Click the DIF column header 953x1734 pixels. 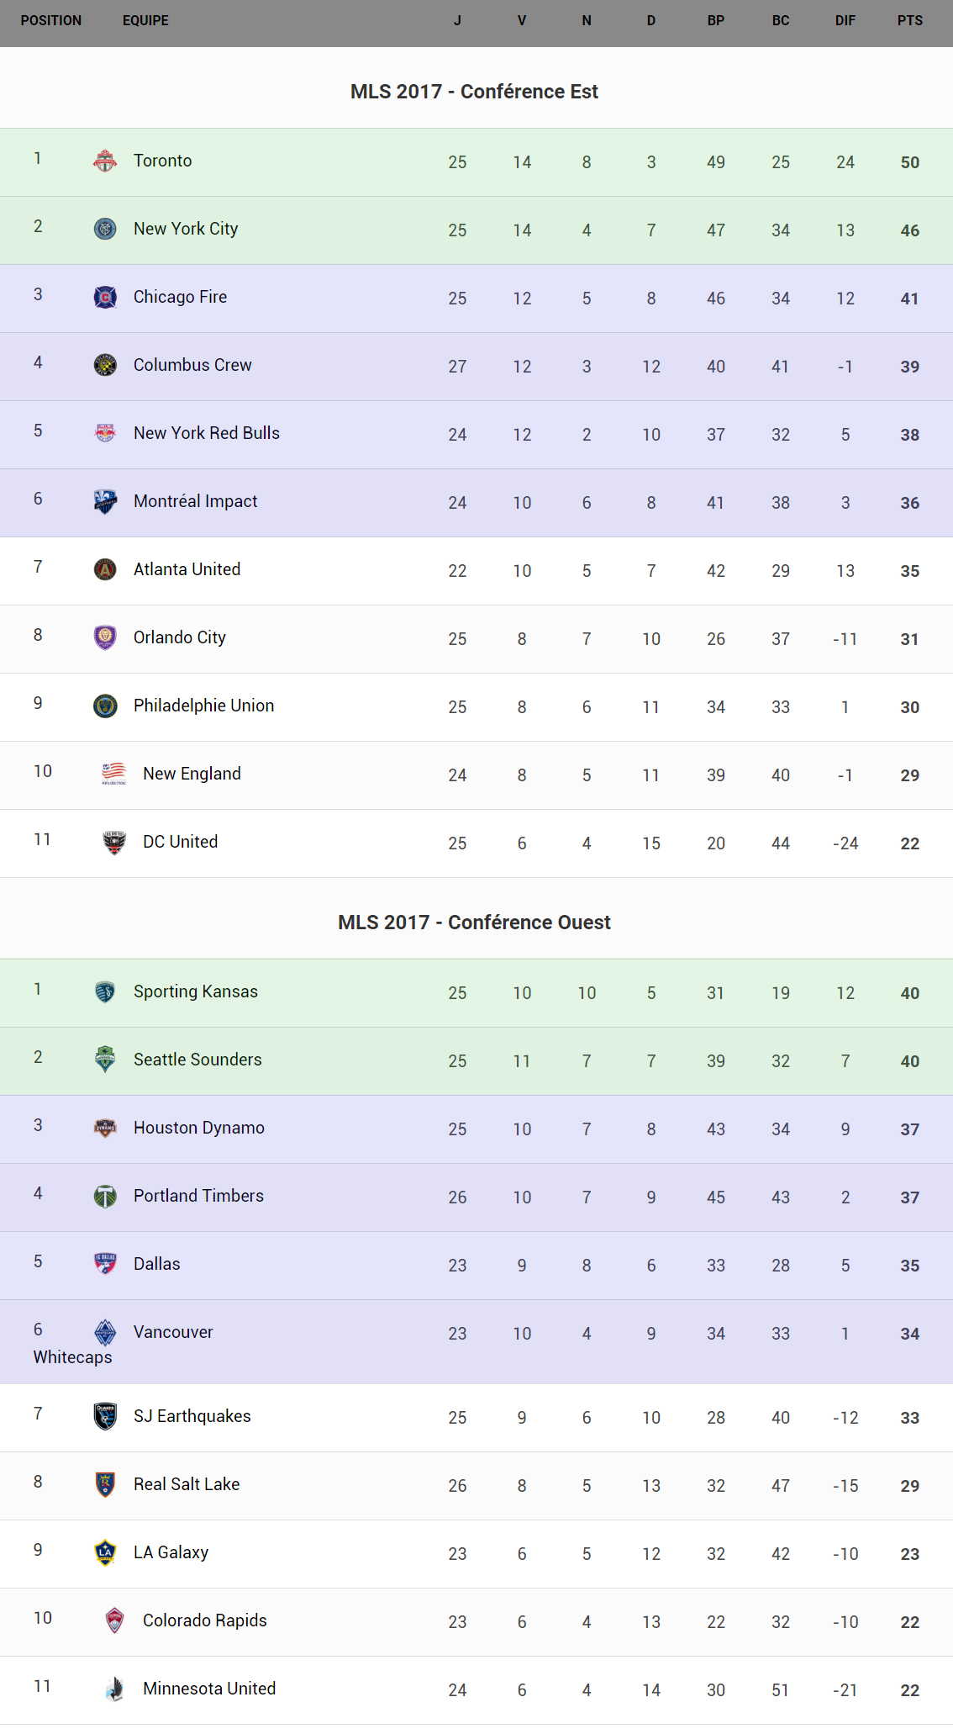tap(845, 20)
